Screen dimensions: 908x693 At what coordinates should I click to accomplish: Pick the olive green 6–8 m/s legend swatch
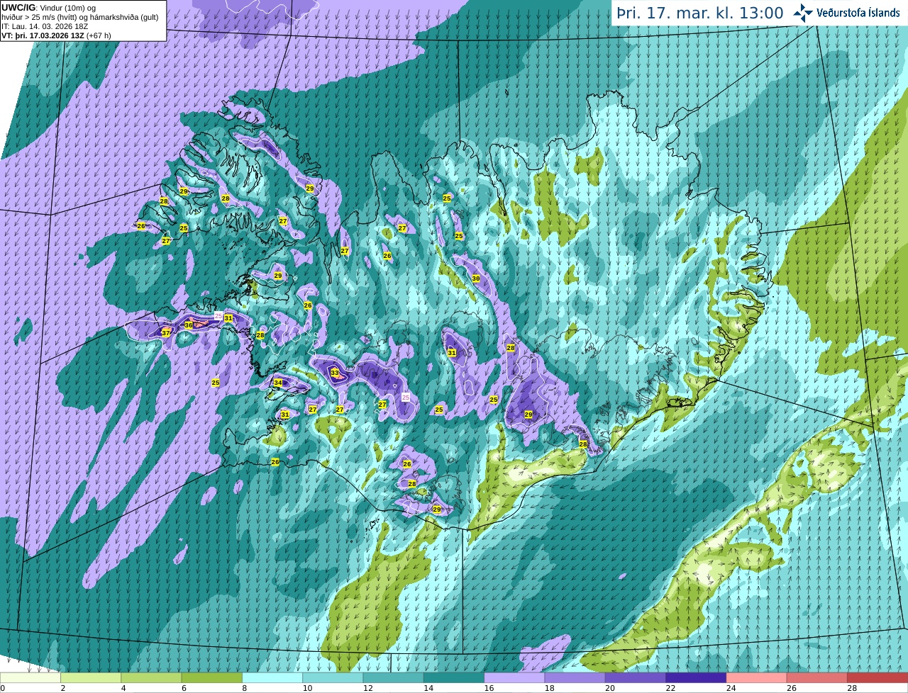pos(212,678)
